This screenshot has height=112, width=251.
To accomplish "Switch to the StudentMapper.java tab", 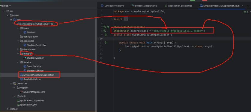I will 144,6.
